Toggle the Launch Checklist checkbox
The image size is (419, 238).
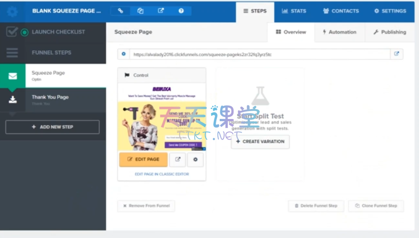tap(11, 32)
